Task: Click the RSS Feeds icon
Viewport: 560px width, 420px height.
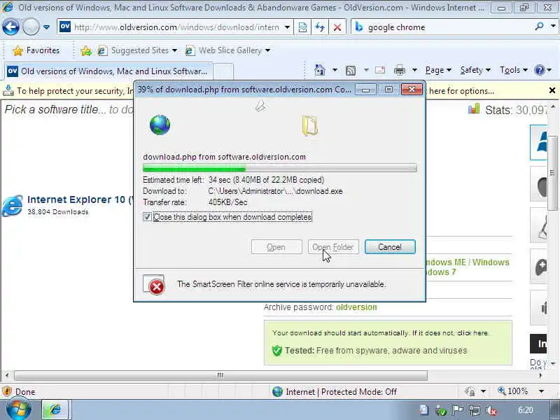Action: (x=351, y=71)
